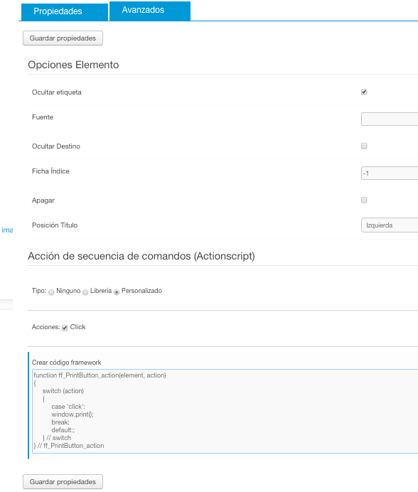Click the top Guardar propiedades button
Image resolution: width=418 pixels, height=492 pixels.
pyautogui.click(x=63, y=38)
